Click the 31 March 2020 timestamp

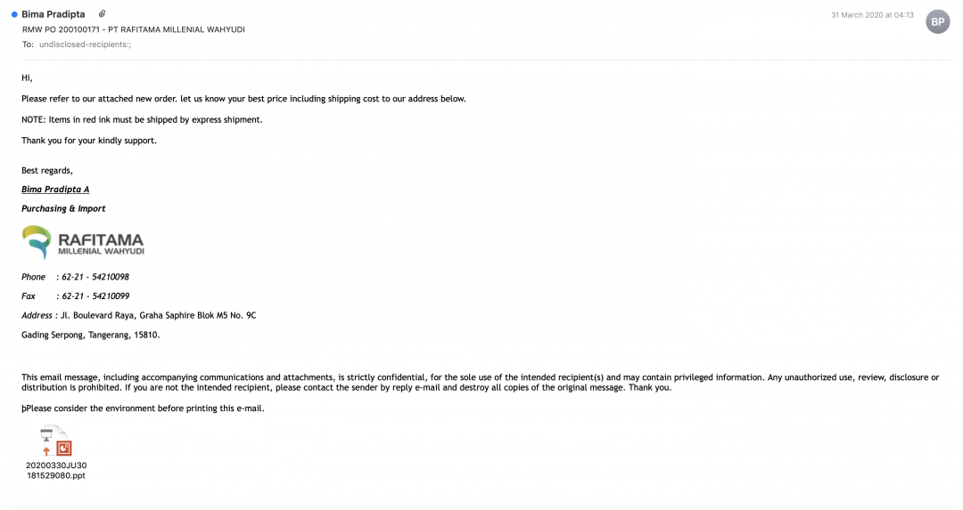point(872,15)
